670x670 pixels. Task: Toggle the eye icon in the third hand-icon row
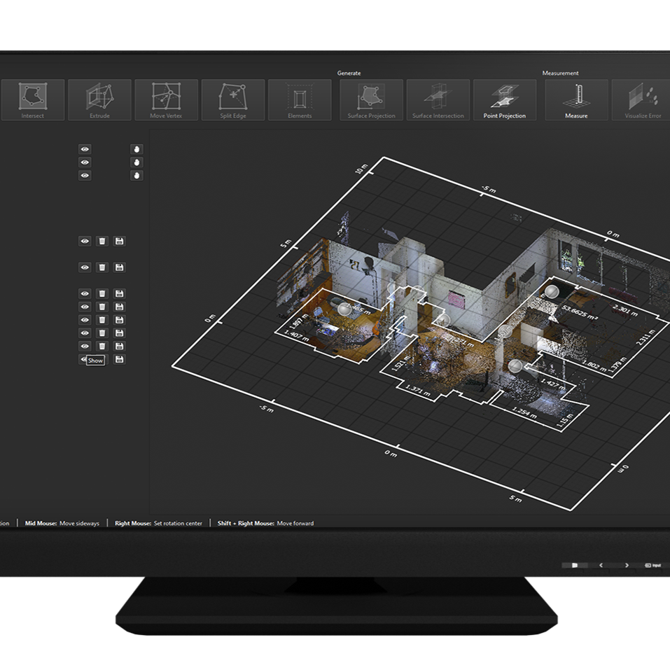tap(85, 175)
